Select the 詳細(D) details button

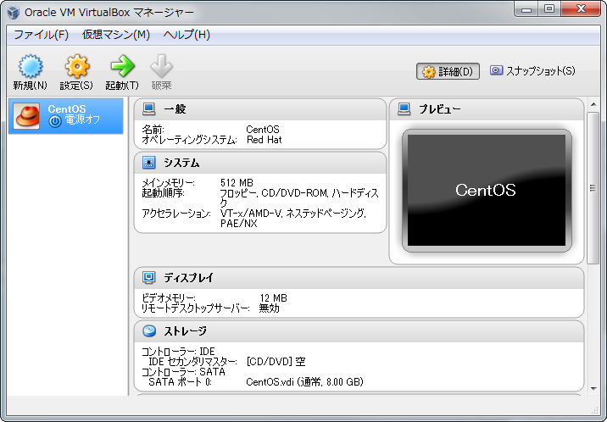tap(448, 71)
